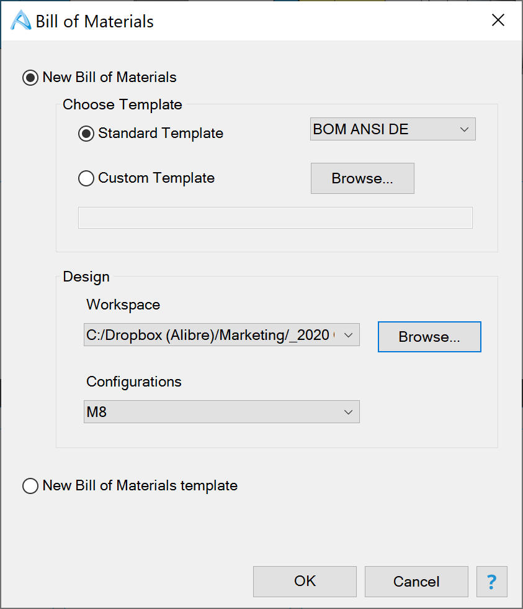Screen dimensions: 523x609
Task: Enable the Custom Template radio button
Action: [x=86, y=178]
